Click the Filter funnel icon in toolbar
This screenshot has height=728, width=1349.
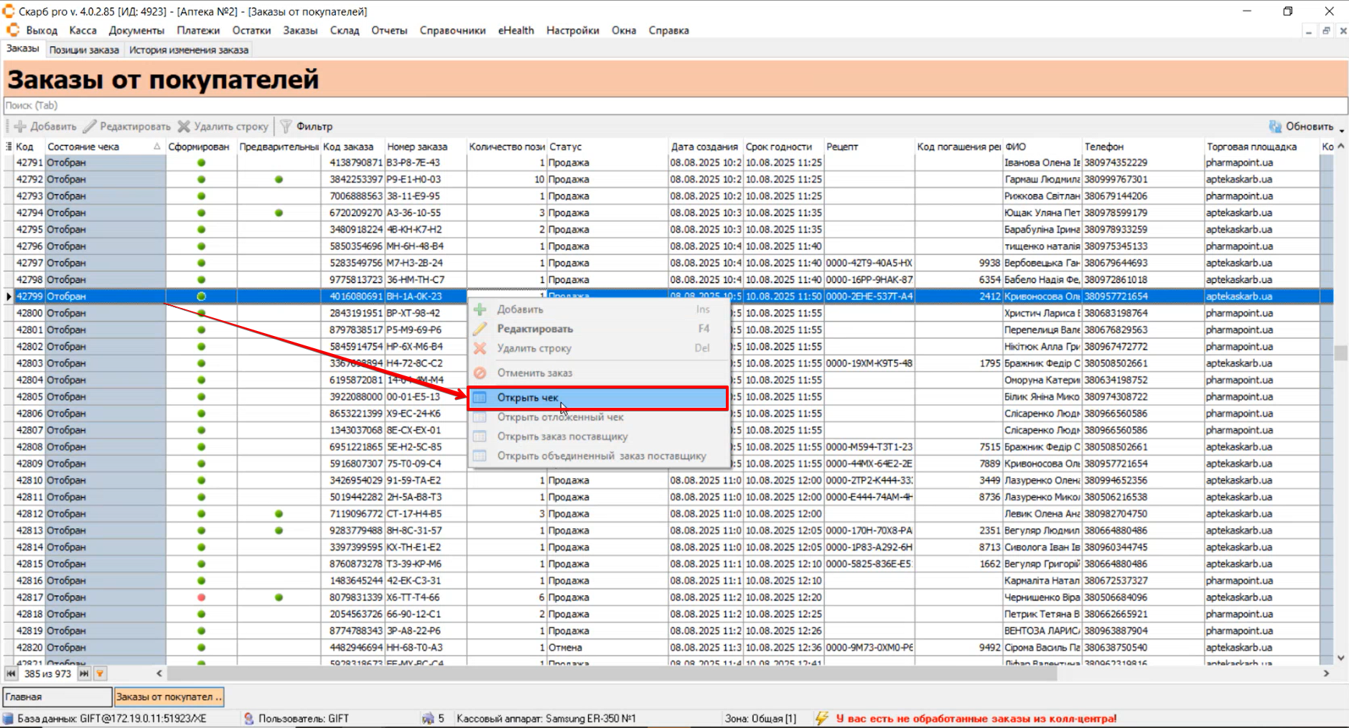286,126
